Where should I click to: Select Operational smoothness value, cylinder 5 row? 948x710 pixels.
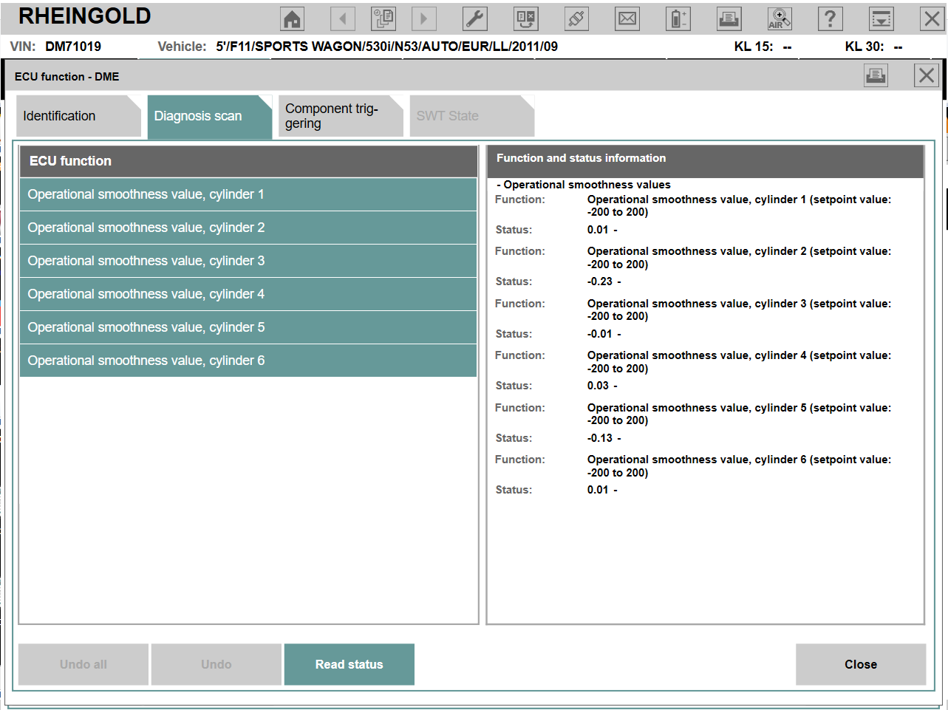click(248, 327)
